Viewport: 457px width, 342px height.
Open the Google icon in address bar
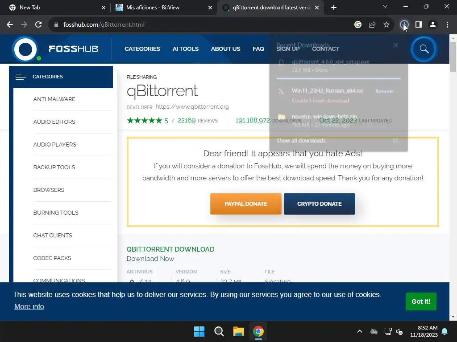click(357, 25)
